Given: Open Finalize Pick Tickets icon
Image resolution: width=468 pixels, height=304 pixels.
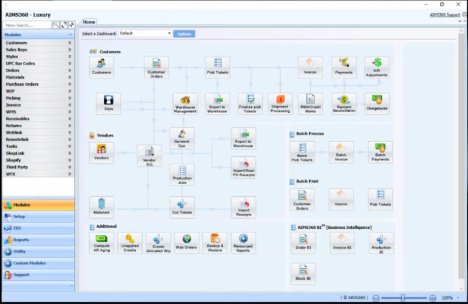Looking at the screenshot, I should 250,103.
